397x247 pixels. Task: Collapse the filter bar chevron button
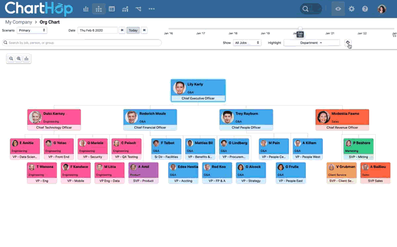[347, 42]
